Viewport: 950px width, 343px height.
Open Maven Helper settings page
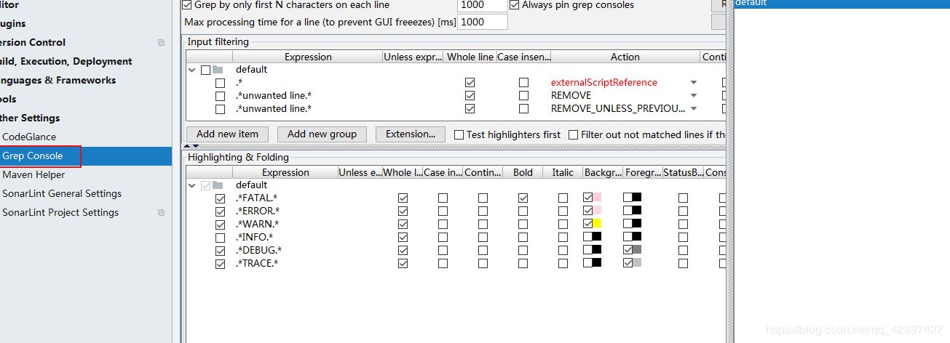33,174
